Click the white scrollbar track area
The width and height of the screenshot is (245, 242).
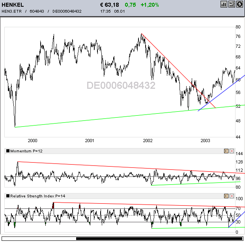point(39,239)
